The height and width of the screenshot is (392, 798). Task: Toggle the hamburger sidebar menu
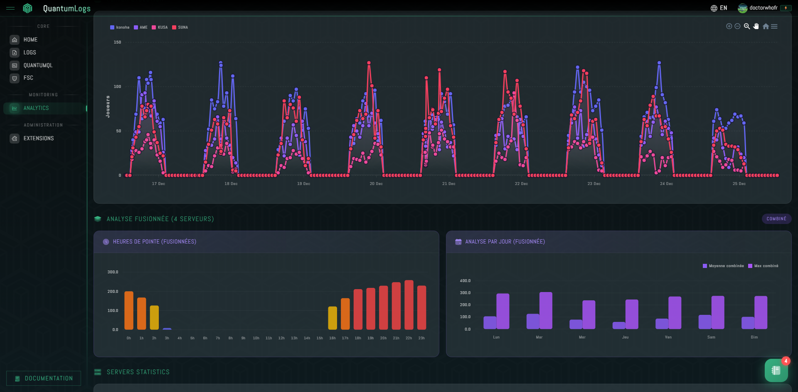tap(10, 8)
